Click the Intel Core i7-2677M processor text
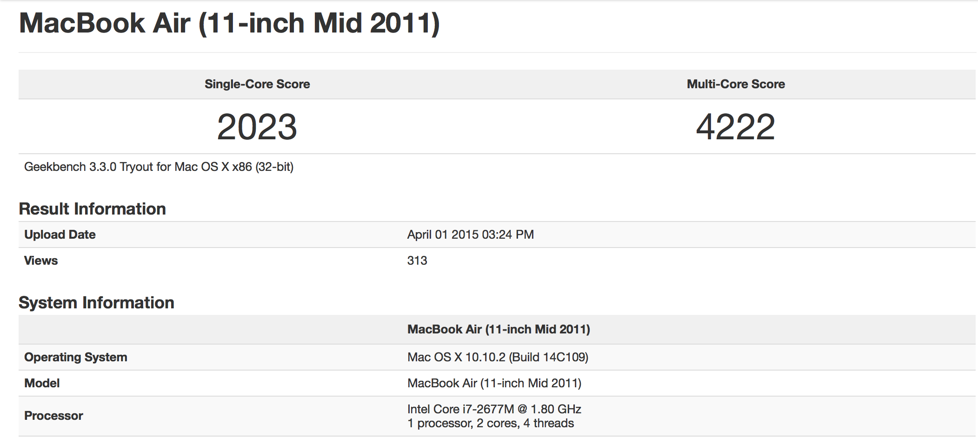Screen dimensions: 978x437 click(x=494, y=409)
